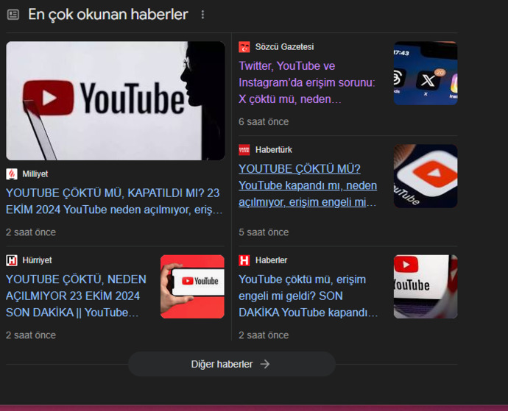Click the YouTube app icon thumbnail of Habertürk article
Image resolution: width=508 pixels, height=411 pixels.
(426, 176)
